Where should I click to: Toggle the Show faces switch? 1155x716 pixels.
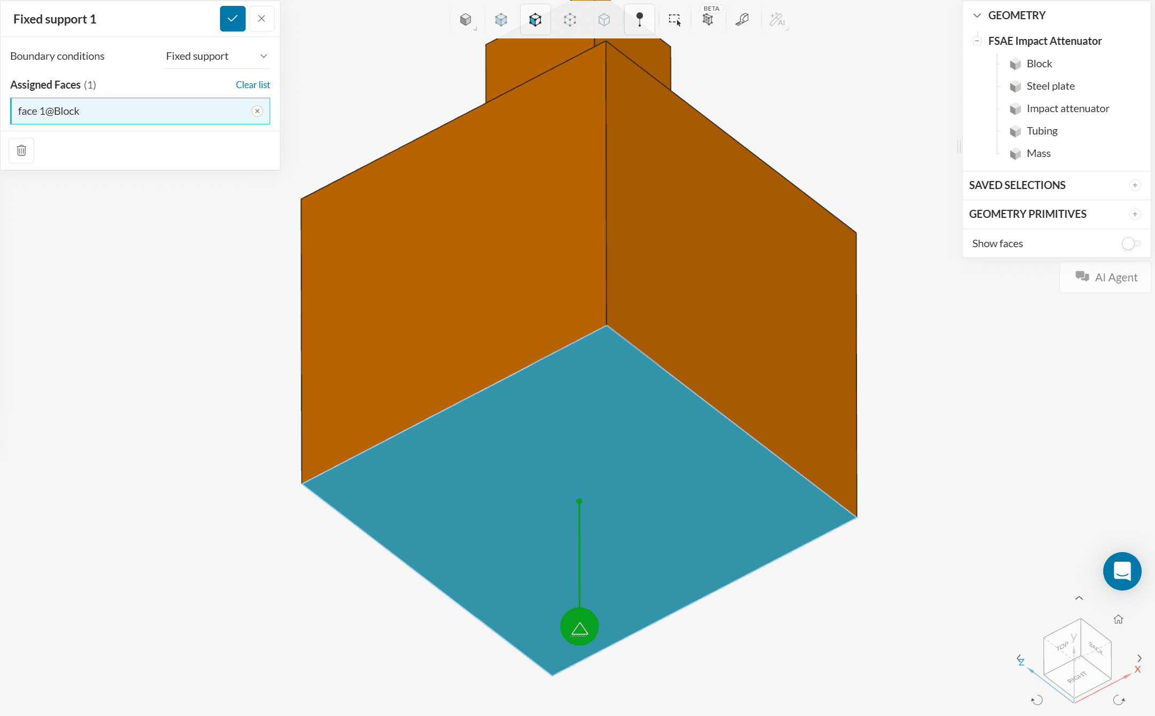coord(1130,243)
